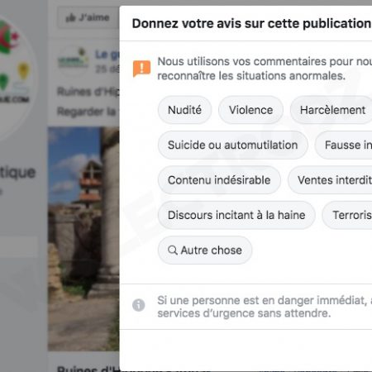Open the ruins photo thumbnail
This screenshot has height=372, width=372.
[83, 239]
